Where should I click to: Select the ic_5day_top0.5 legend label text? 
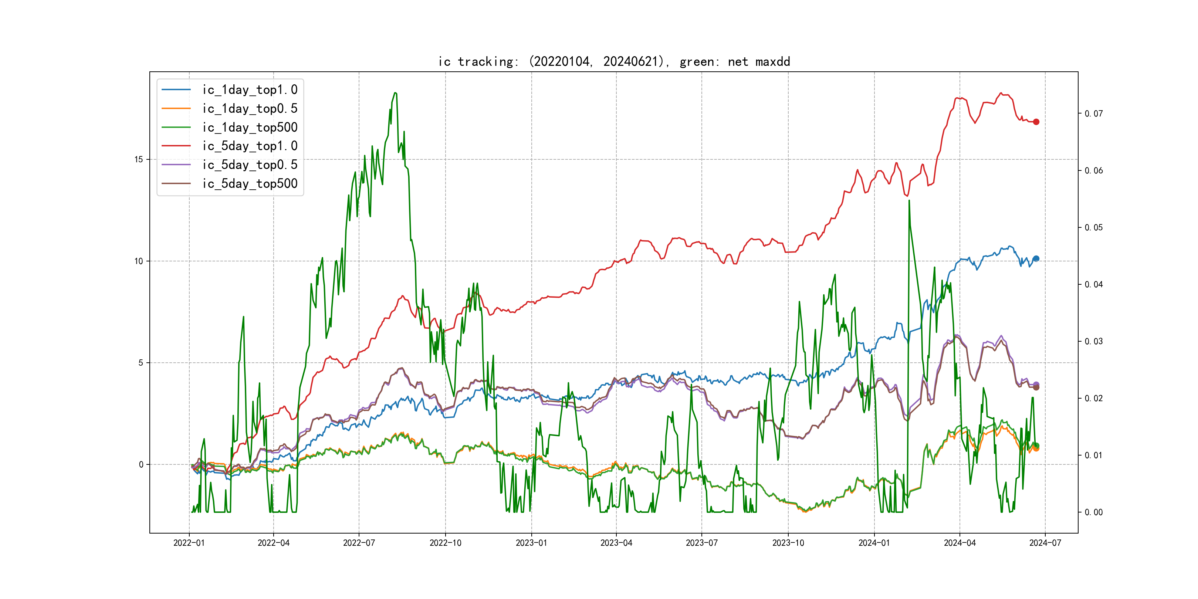pos(250,165)
